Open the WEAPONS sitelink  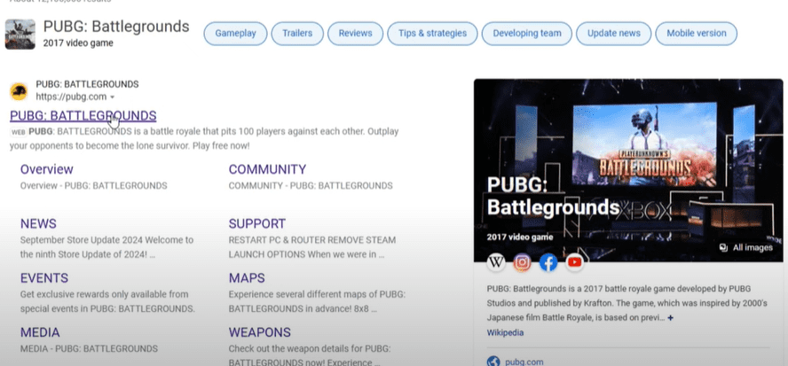tap(259, 331)
